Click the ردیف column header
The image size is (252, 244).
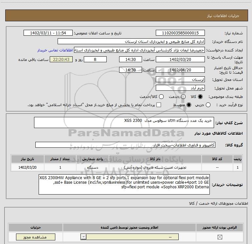pyautogui.click(x=238, y=159)
